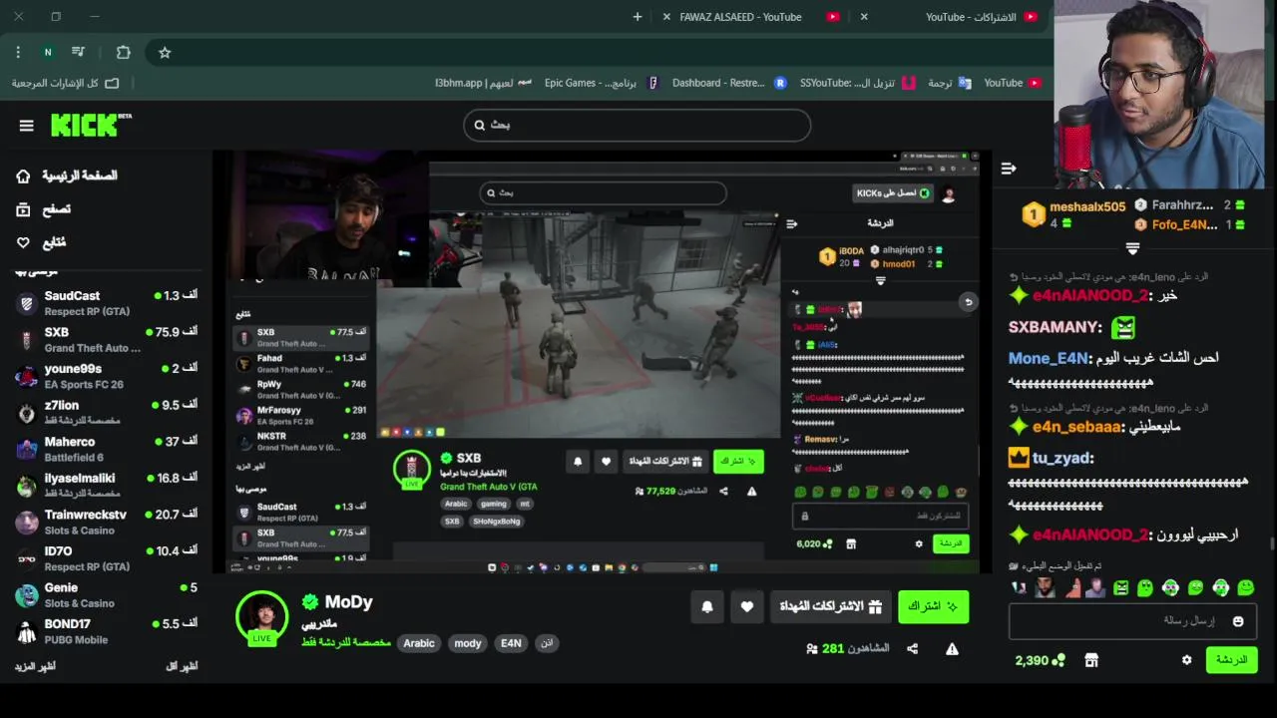Click the report warning triangle icon

tap(952, 648)
